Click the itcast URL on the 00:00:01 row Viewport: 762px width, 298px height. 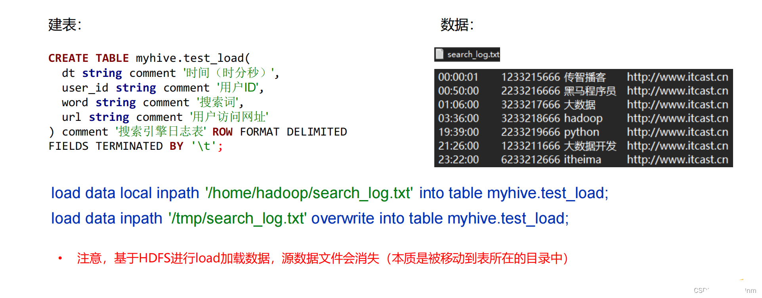678,77
